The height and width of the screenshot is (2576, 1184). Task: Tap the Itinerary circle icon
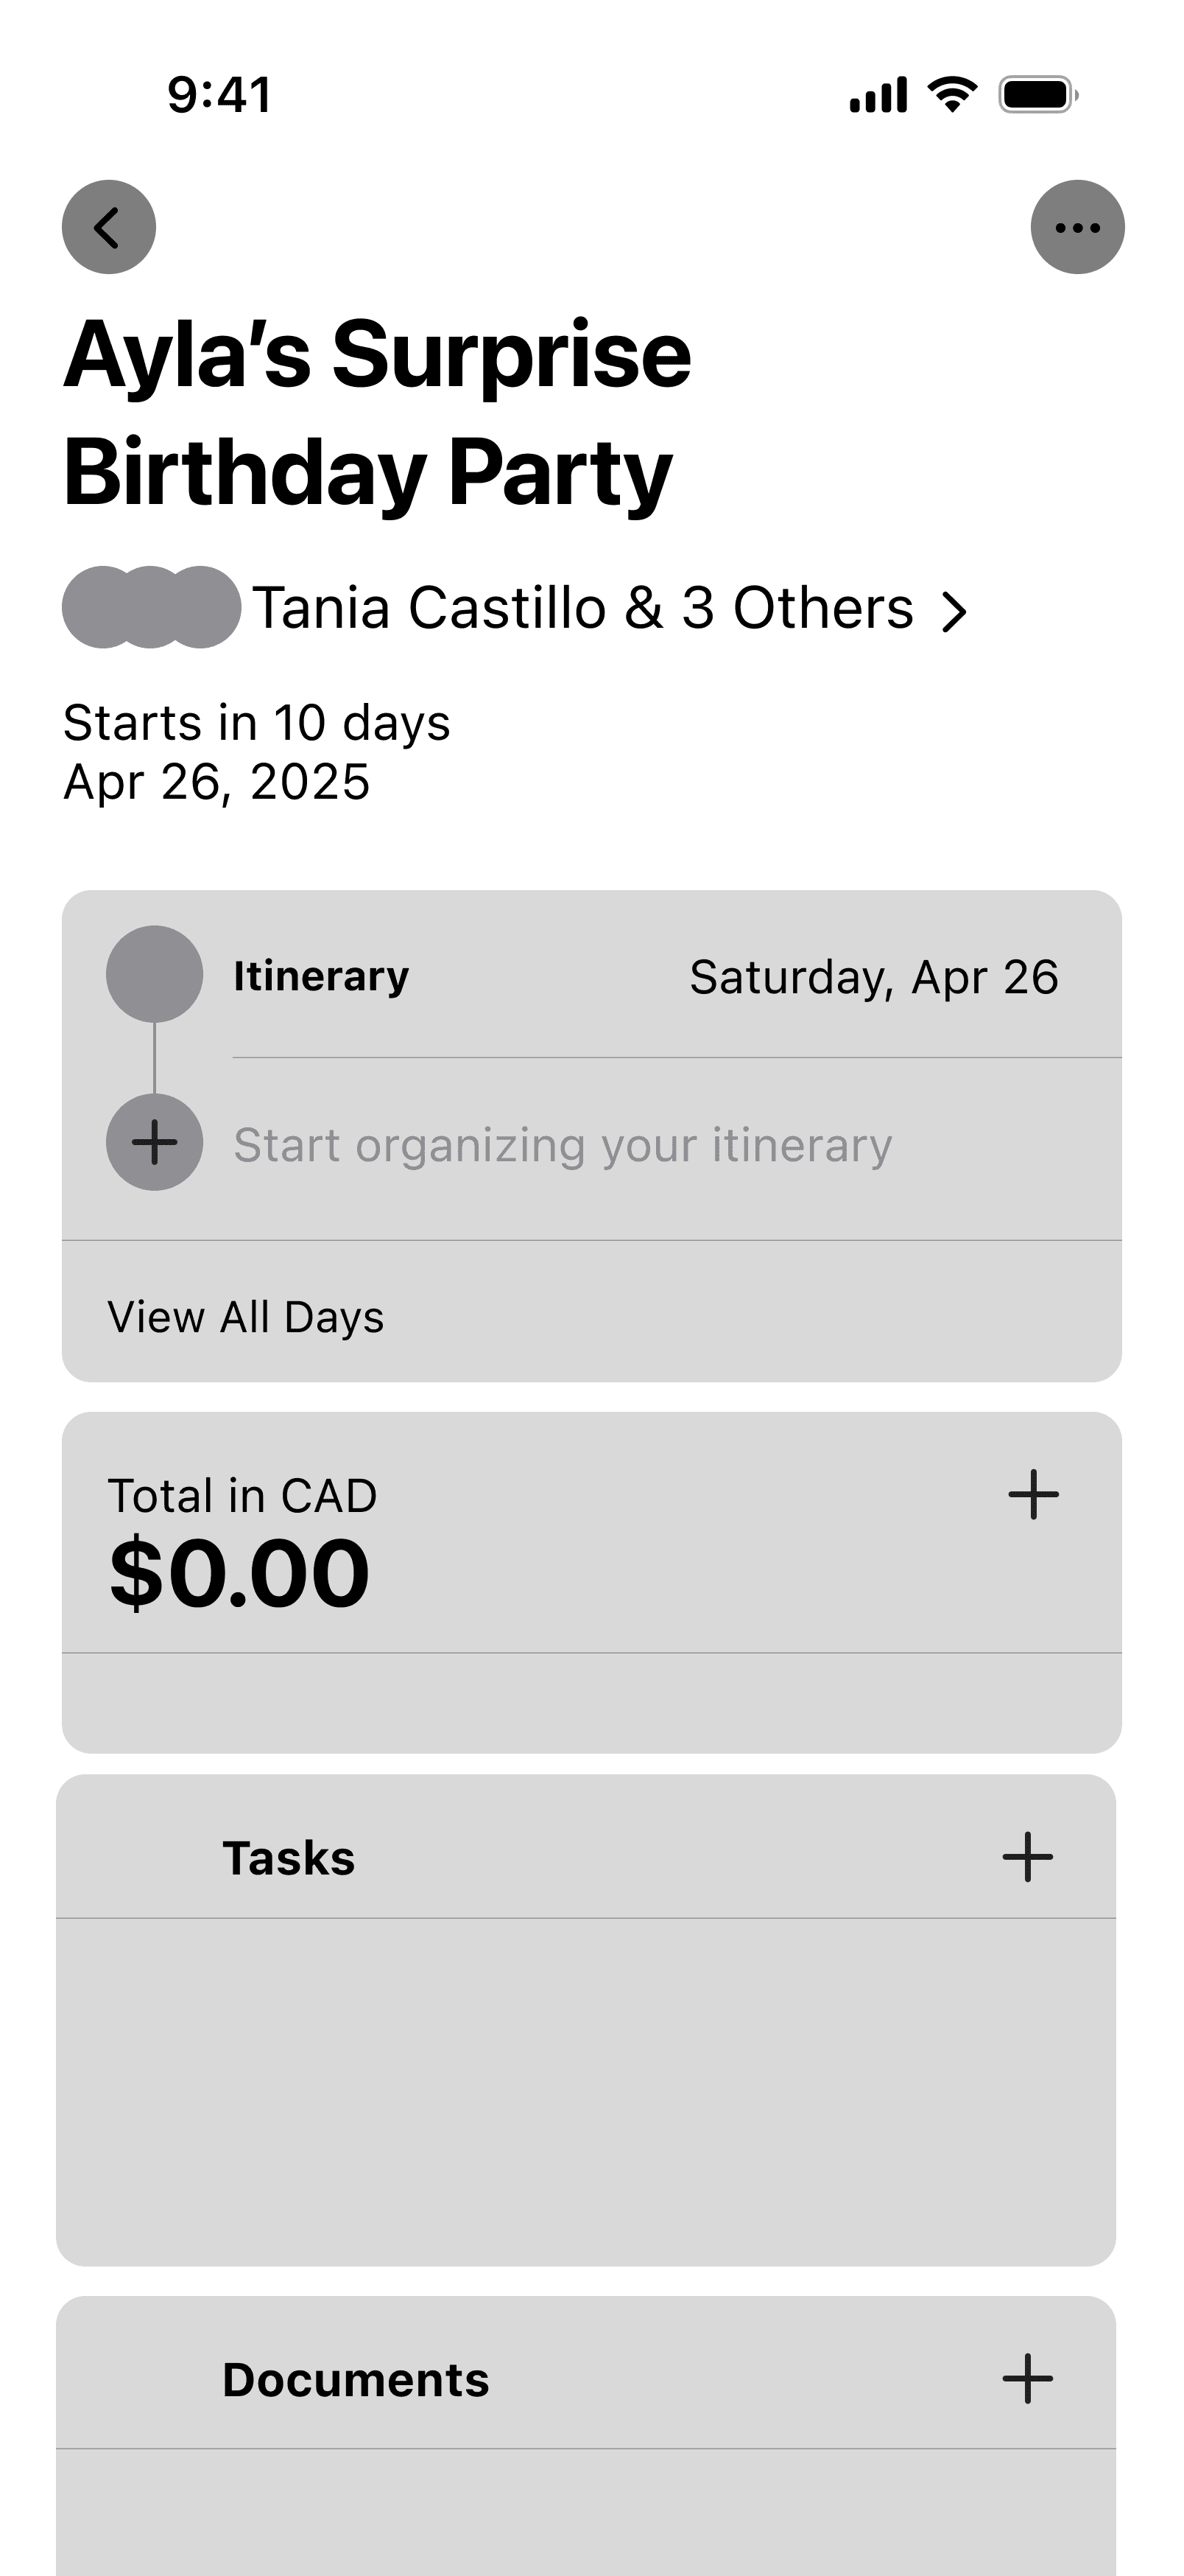click(x=155, y=974)
